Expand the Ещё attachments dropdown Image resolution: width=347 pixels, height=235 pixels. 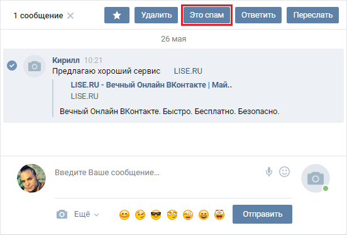[x=86, y=214]
